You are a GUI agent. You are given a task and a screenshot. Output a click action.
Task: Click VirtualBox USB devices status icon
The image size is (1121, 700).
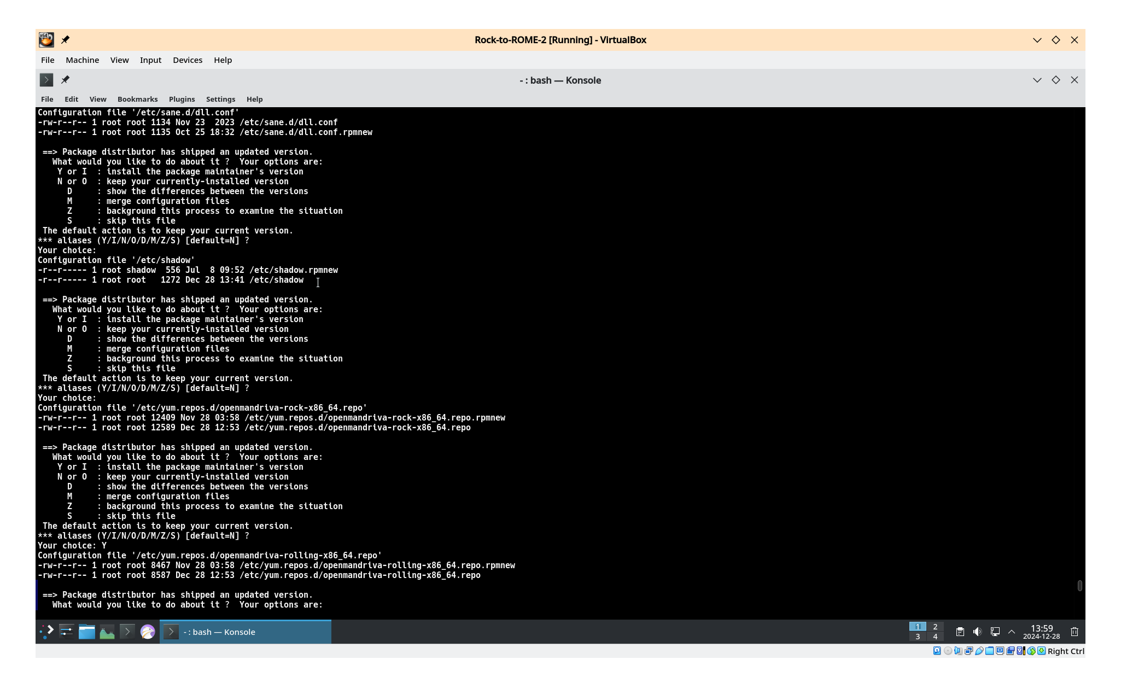979,651
